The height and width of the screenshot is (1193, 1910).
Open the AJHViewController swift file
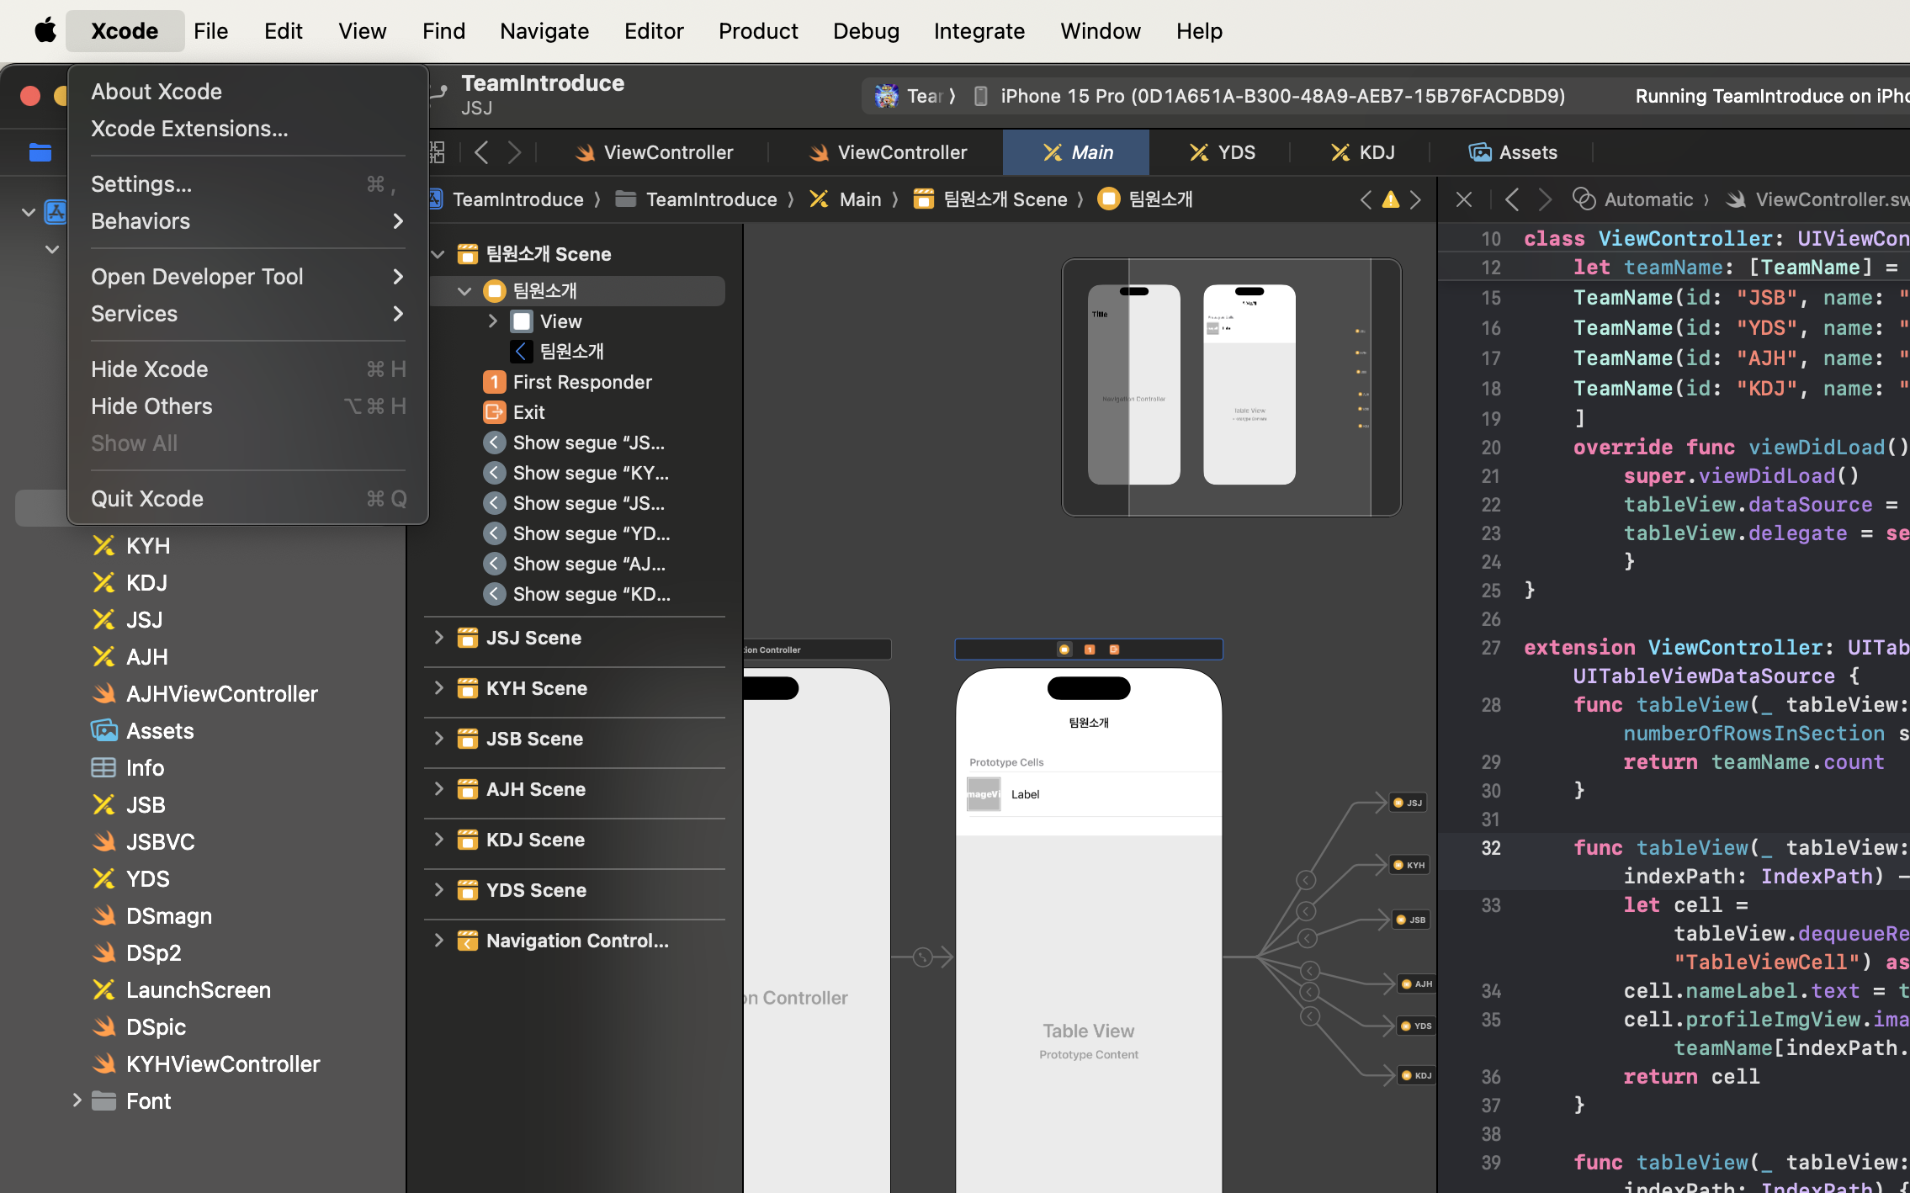pos(221,693)
